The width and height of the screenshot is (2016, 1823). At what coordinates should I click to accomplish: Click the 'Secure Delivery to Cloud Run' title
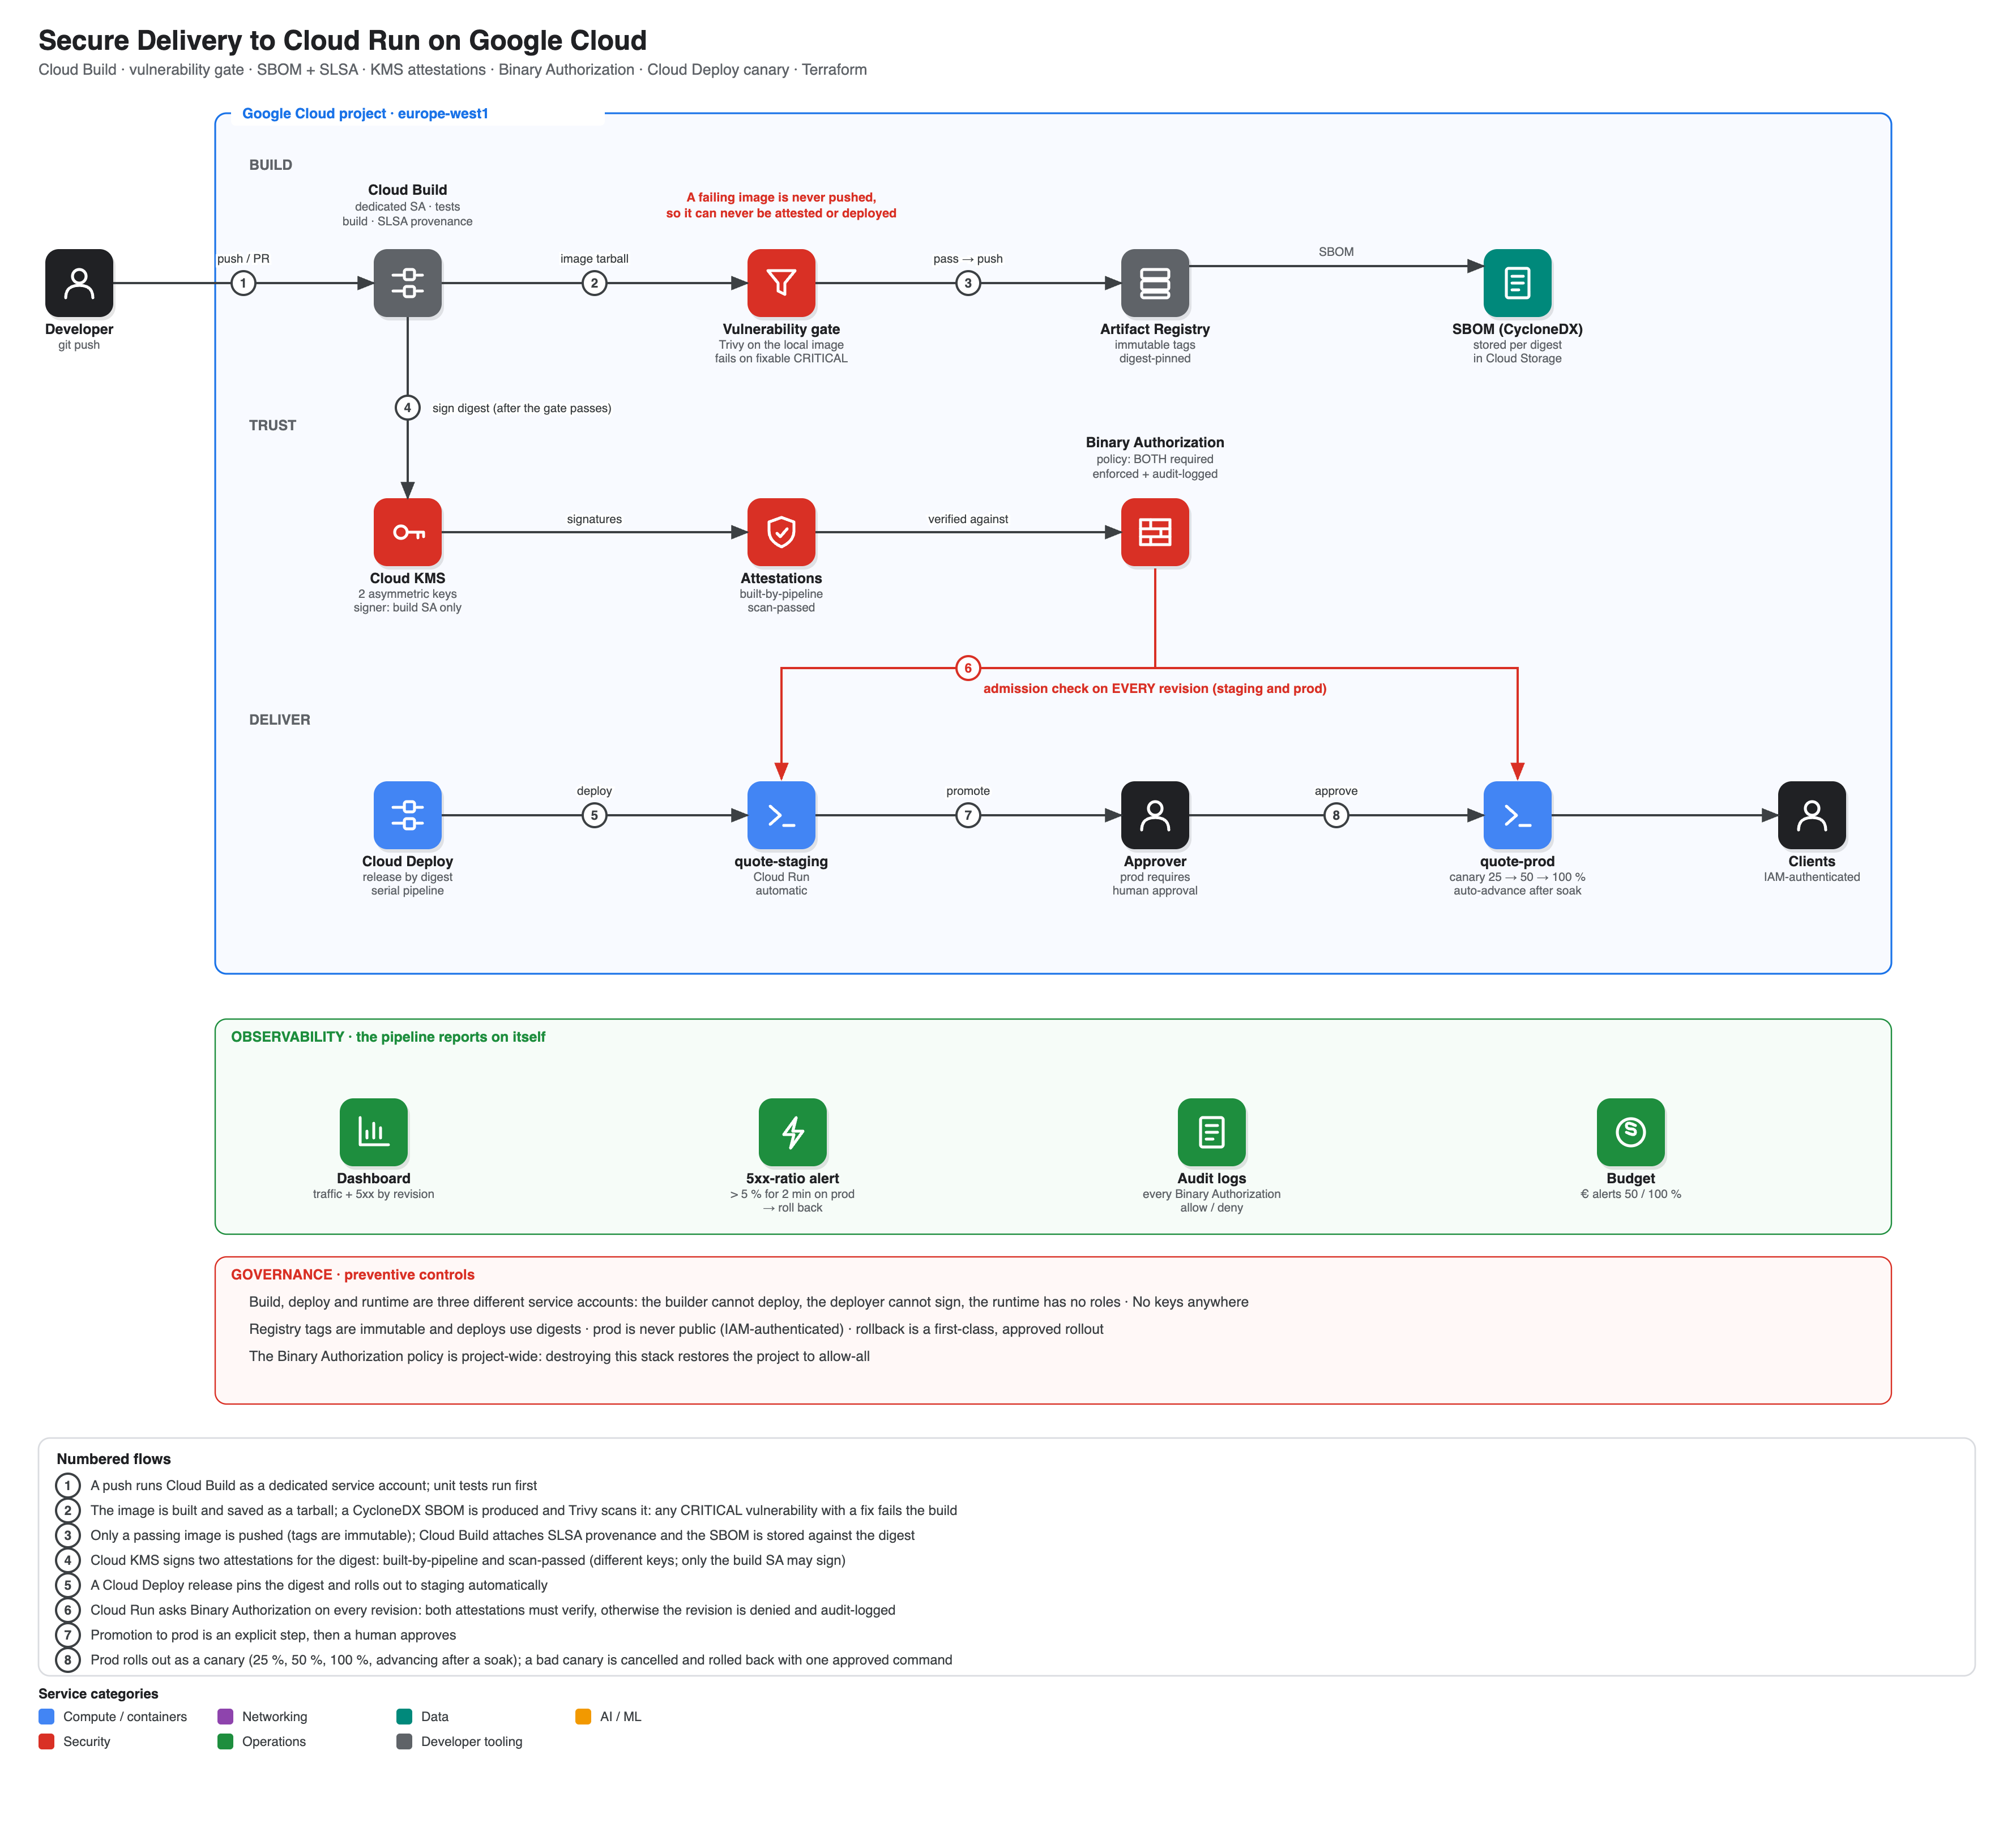point(342,40)
